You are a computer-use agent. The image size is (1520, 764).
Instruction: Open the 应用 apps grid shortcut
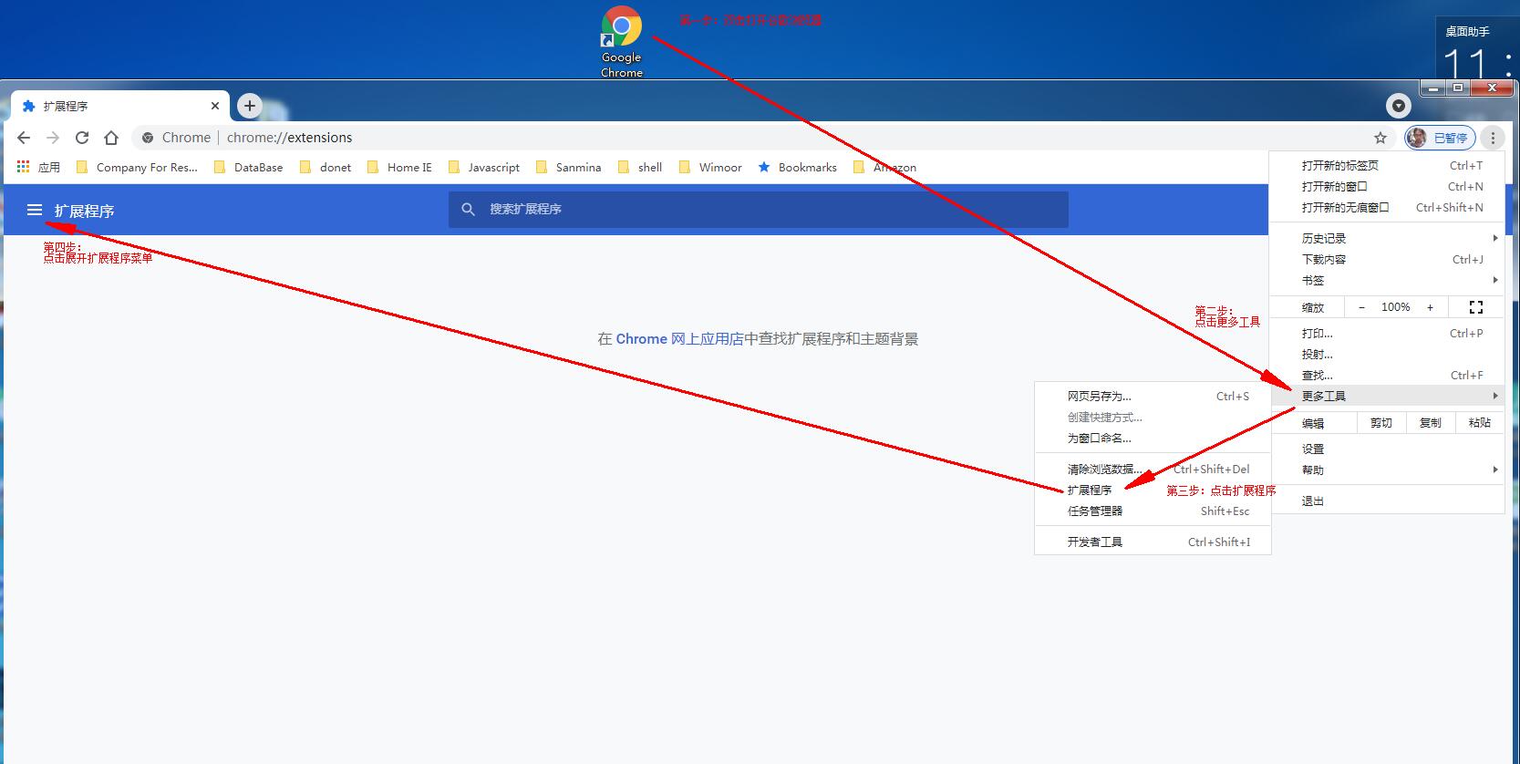tap(38, 168)
